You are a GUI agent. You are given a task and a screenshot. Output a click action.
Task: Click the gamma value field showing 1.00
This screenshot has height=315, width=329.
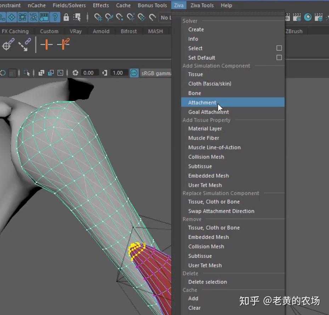point(118,73)
